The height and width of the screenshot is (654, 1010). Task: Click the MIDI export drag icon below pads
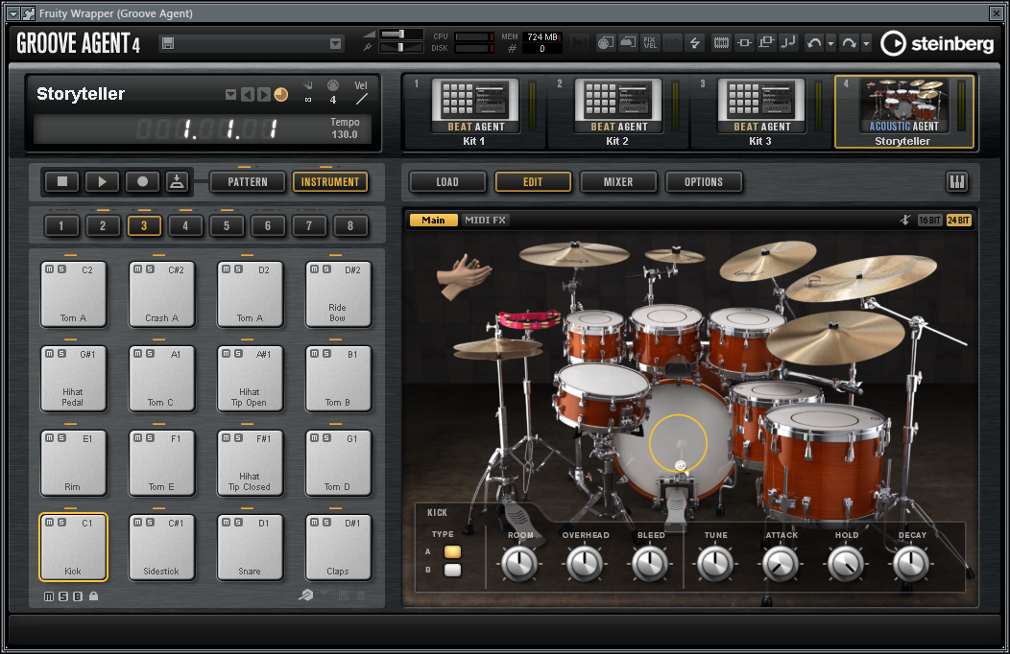(x=305, y=596)
